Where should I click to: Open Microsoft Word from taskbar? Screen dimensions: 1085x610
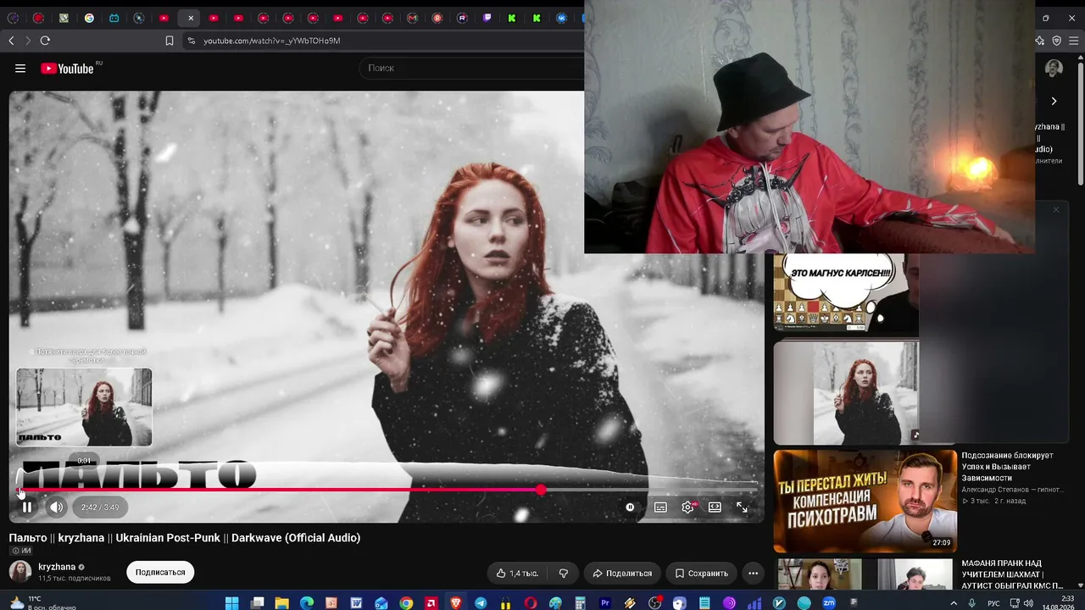(356, 603)
